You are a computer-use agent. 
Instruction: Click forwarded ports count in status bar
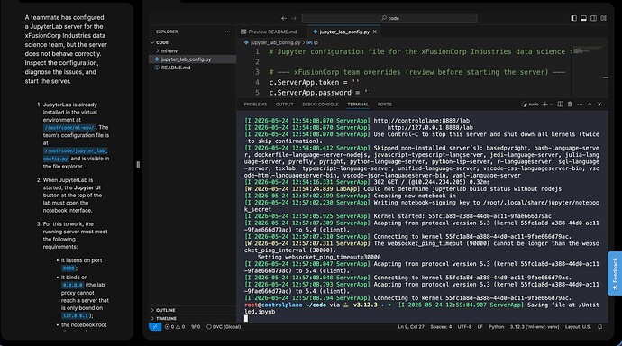click(196, 327)
